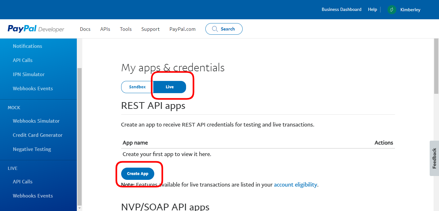Click the page vertical scrollbar thumb
This screenshot has width=439, height=211.
coord(436,66)
